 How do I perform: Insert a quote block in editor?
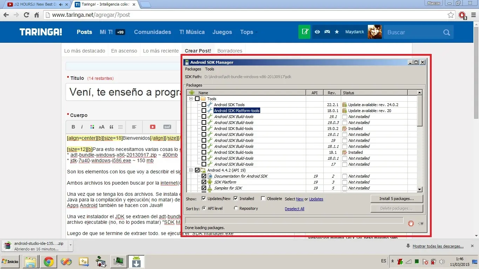[x=112, y=127]
